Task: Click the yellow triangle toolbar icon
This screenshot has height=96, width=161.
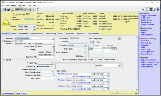Action: pyautogui.click(x=12, y=9)
